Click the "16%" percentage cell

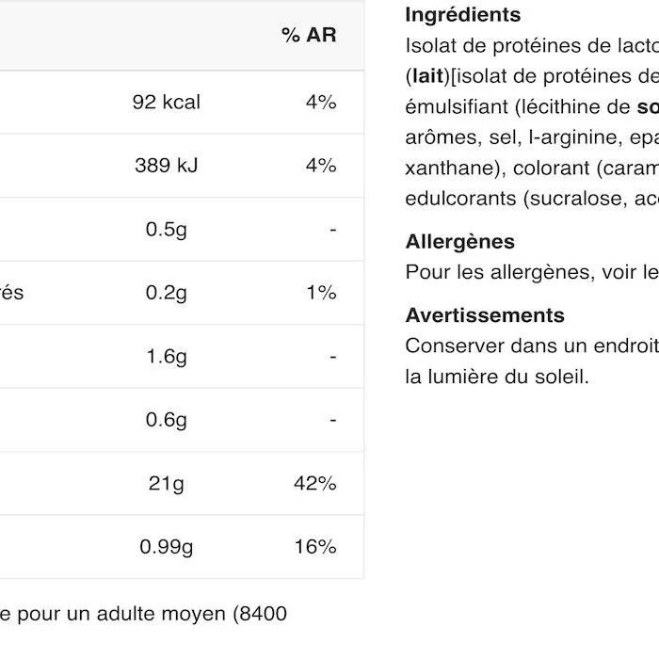click(x=314, y=547)
